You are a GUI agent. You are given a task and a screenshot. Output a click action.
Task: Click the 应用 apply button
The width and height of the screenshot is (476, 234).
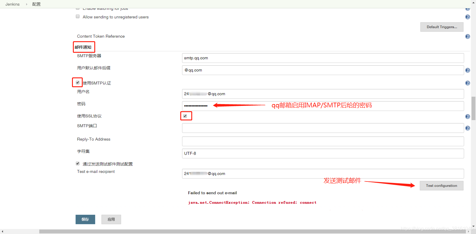pos(111,219)
